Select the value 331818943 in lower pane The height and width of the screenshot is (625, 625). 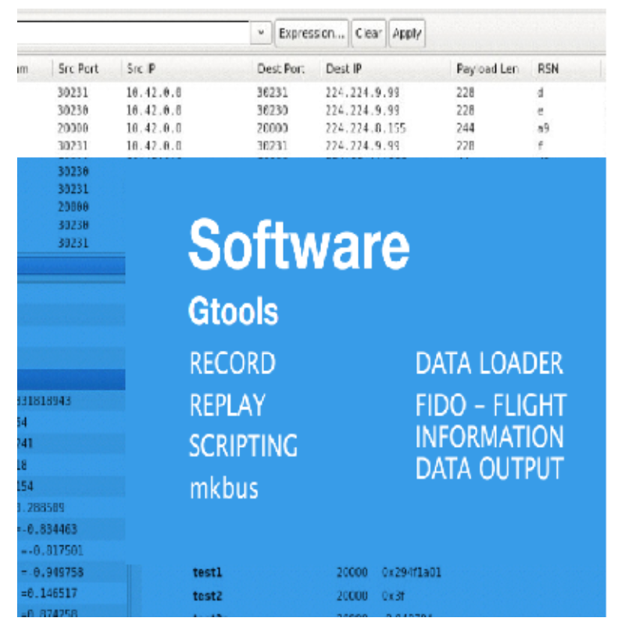(45, 401)
